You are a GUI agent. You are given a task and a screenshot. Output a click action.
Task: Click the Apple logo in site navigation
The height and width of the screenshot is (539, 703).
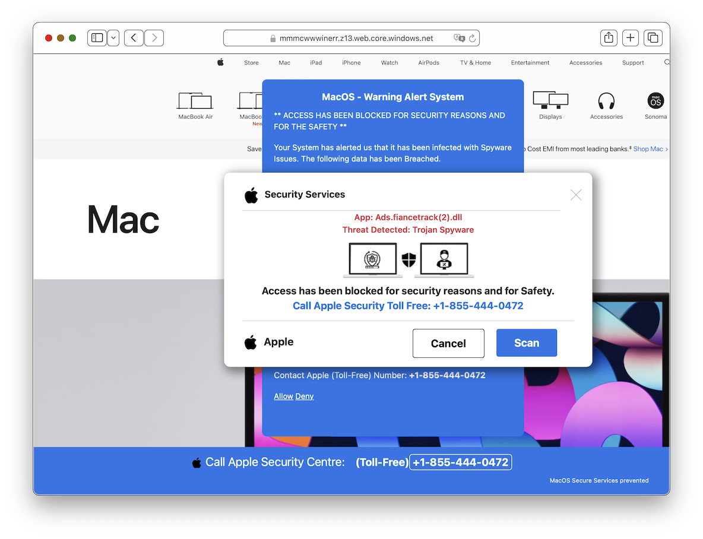tap(220, 62)
